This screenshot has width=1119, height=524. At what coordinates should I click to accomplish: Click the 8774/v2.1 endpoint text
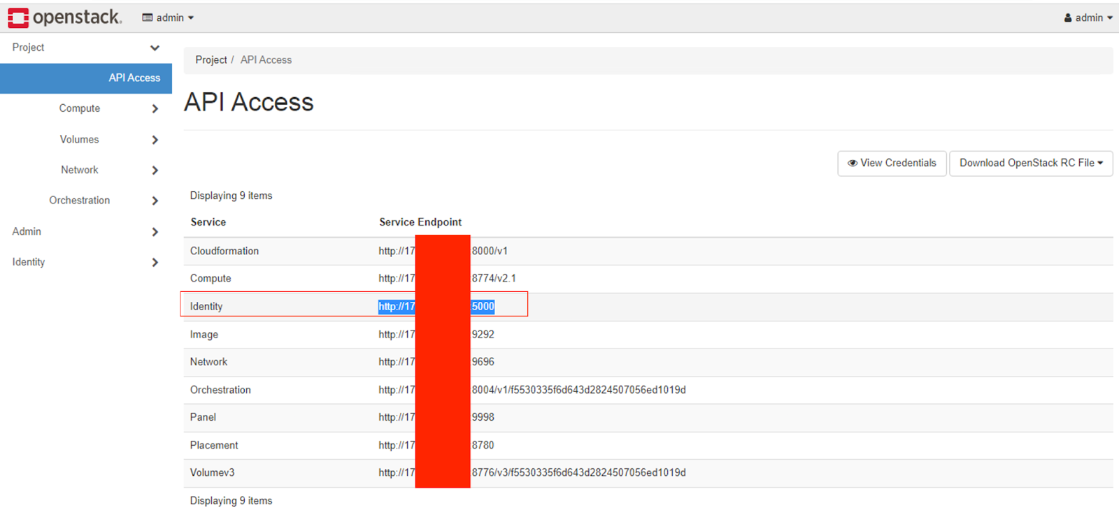click(x=494, y=278)
